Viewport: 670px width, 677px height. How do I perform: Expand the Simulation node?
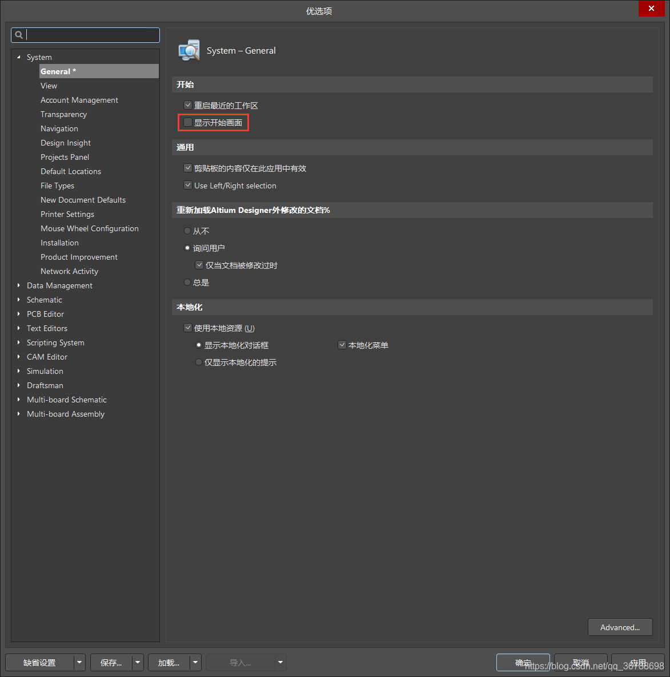19,371
